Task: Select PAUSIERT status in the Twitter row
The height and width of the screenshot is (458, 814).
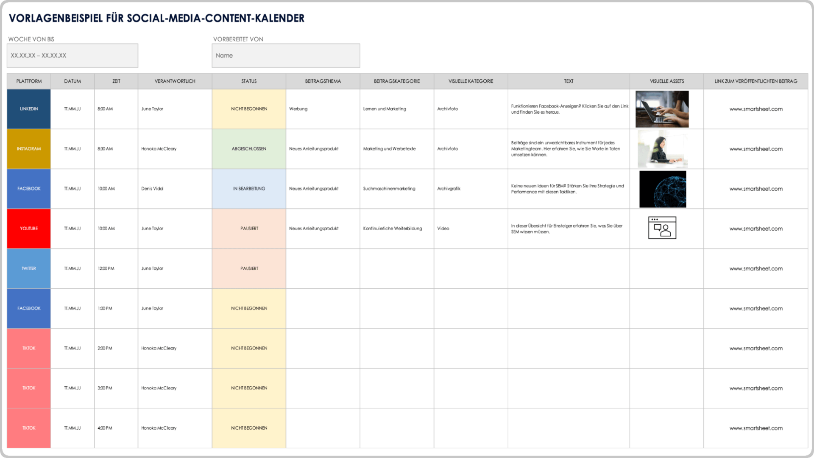Action: point(249,268)
